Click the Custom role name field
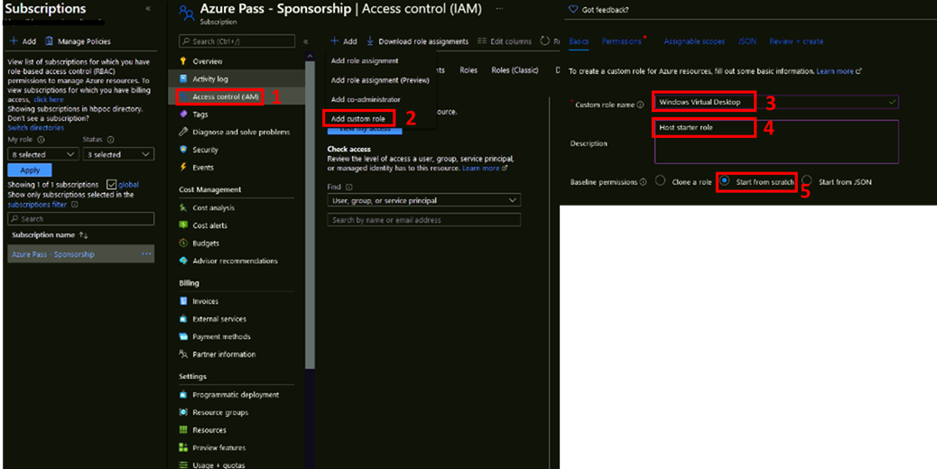 coord(776,102)
